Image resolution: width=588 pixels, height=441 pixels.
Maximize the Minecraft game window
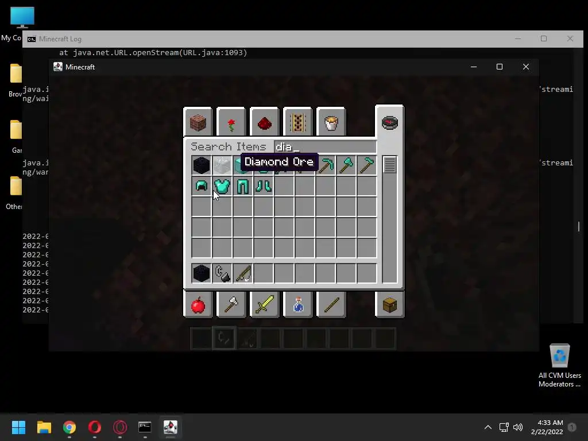[500, 67]
